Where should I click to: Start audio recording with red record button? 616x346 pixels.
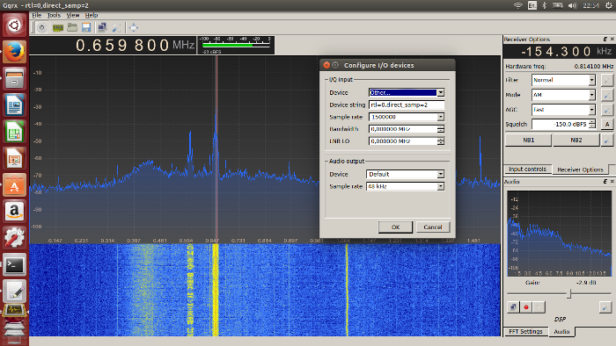526,307
